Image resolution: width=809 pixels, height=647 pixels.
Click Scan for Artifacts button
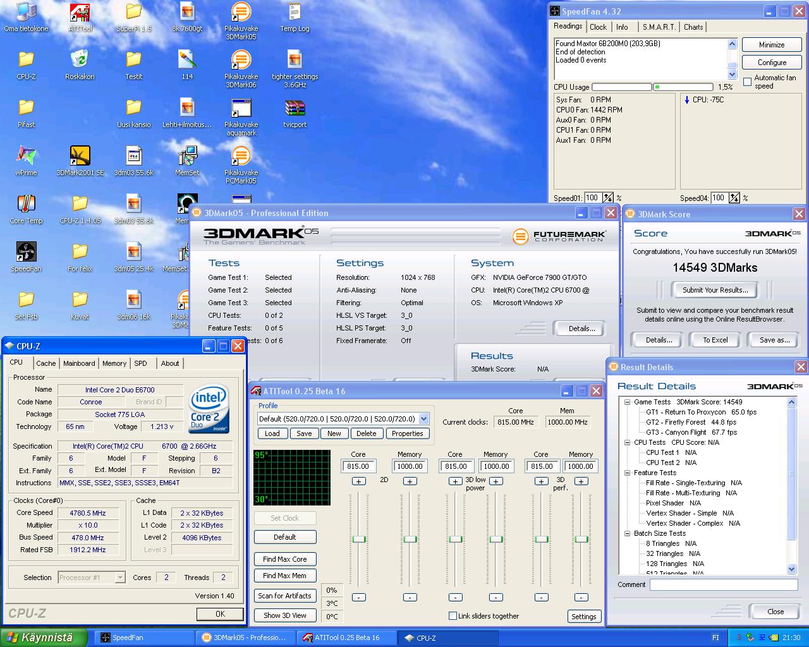click(285, 596)
